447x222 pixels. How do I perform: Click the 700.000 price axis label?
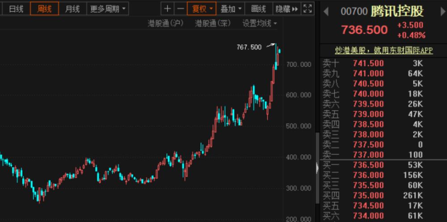(298, 65)
